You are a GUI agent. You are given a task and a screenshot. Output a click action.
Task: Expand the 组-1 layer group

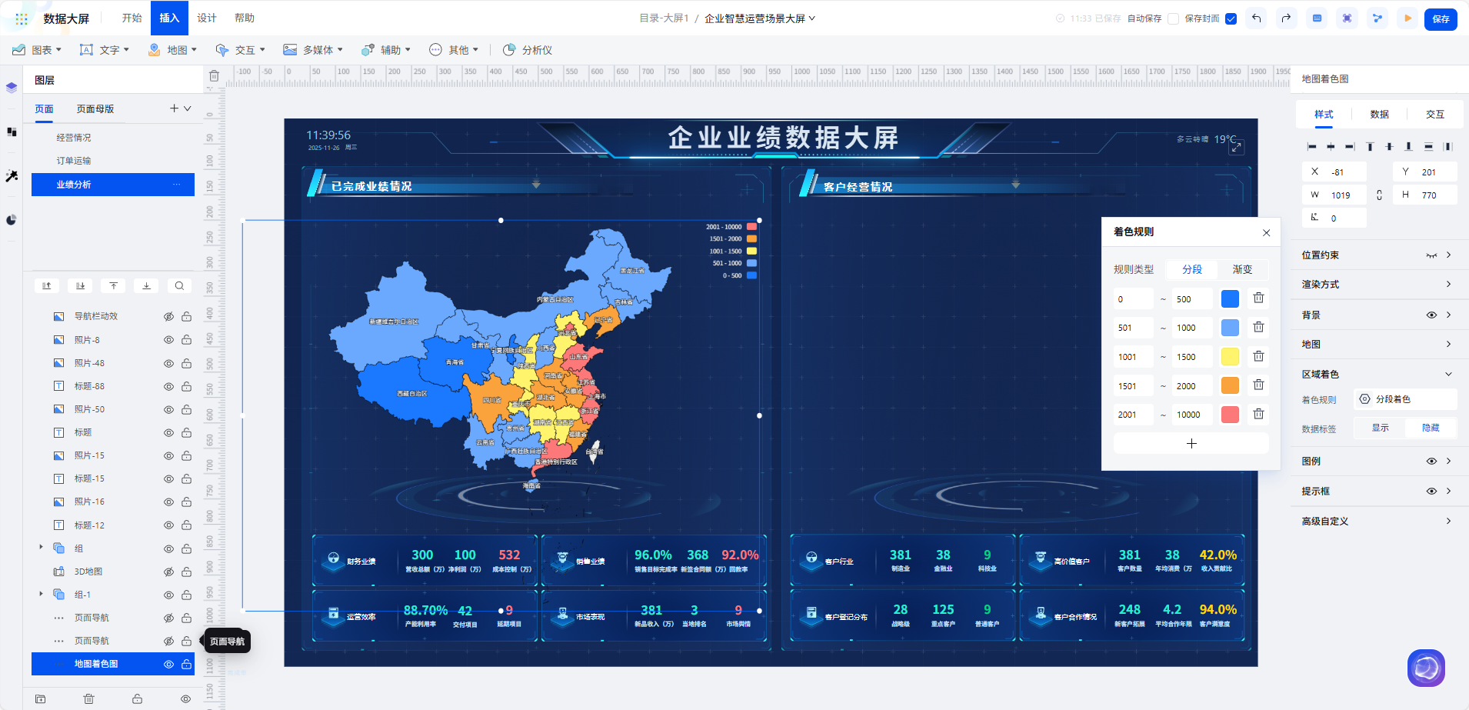41,594
